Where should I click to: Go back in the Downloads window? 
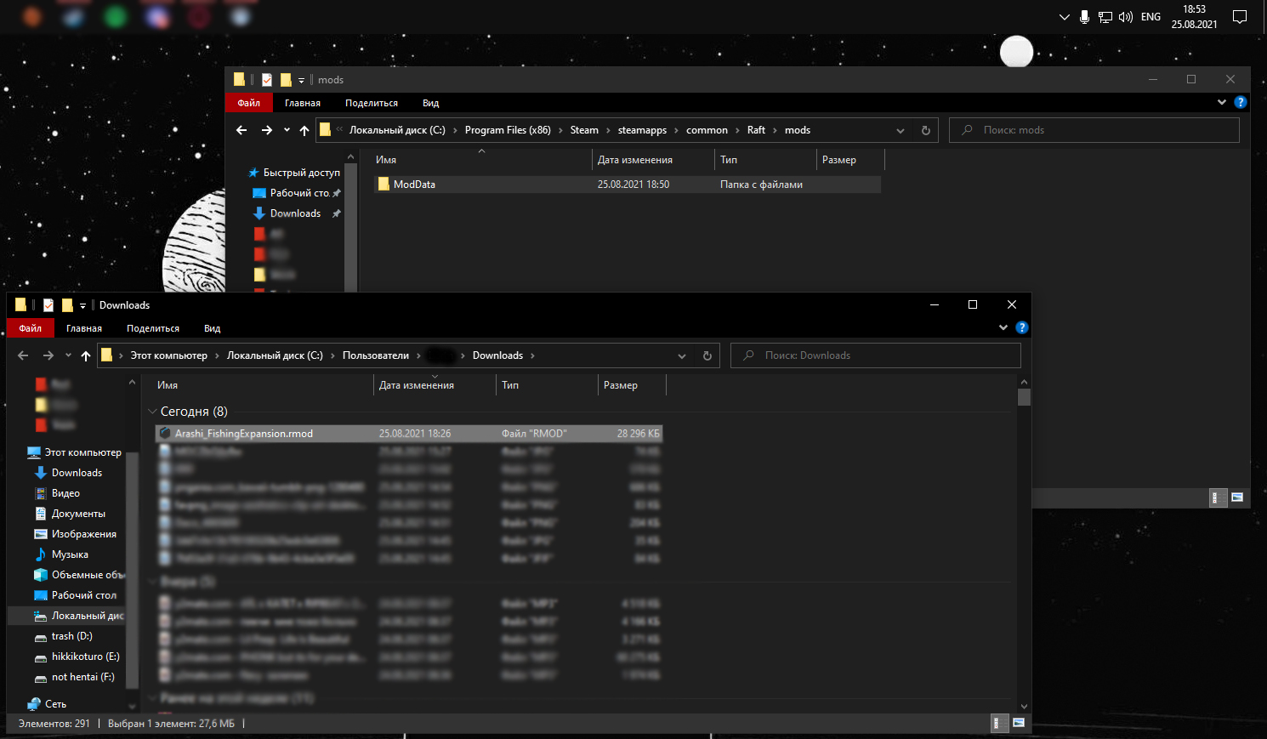click(x=23, y=355)
